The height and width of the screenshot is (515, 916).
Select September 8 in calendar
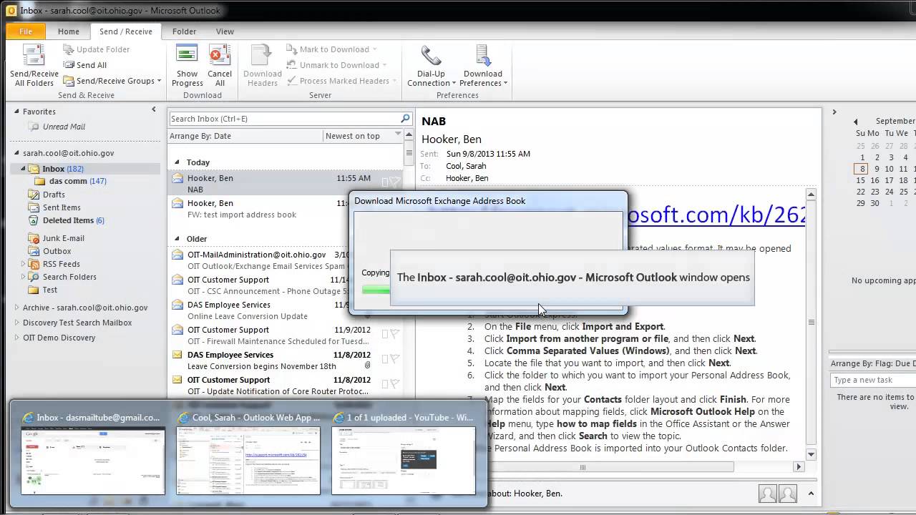[x=861, y=169]
